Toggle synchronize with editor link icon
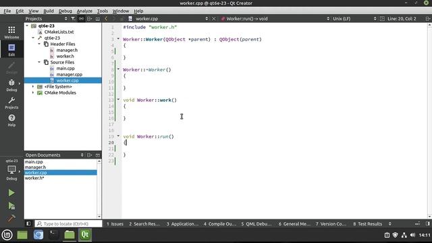This screenshot has width=432, height=243. click(x=81, y=19)
